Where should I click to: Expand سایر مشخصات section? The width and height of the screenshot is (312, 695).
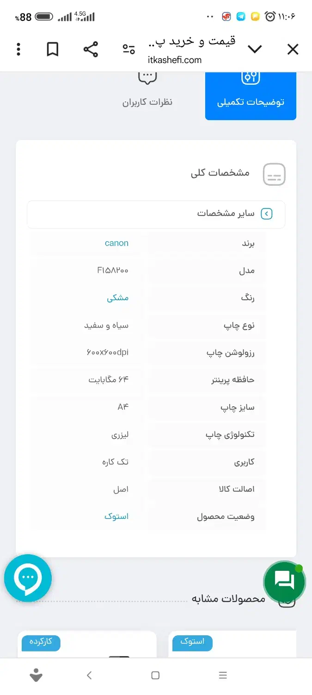tap(266, 214)
